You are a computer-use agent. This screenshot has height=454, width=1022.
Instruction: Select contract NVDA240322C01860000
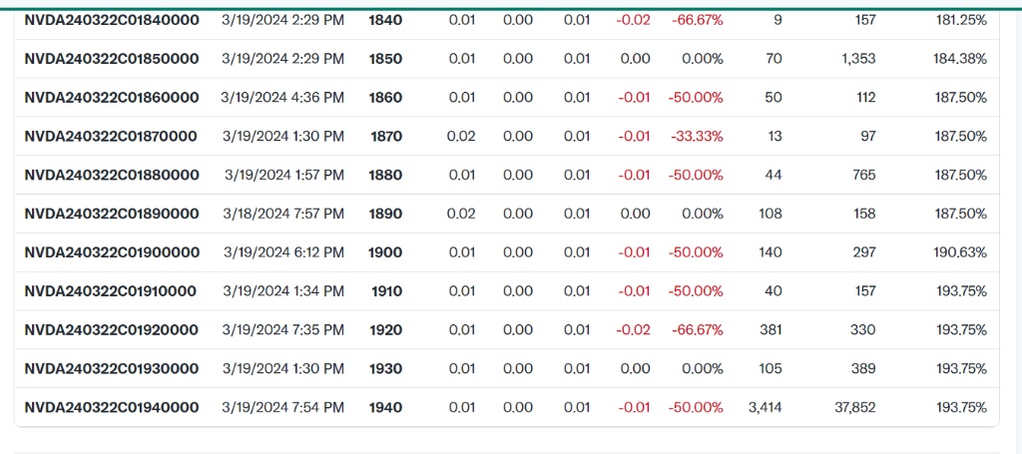coord(112,98)
